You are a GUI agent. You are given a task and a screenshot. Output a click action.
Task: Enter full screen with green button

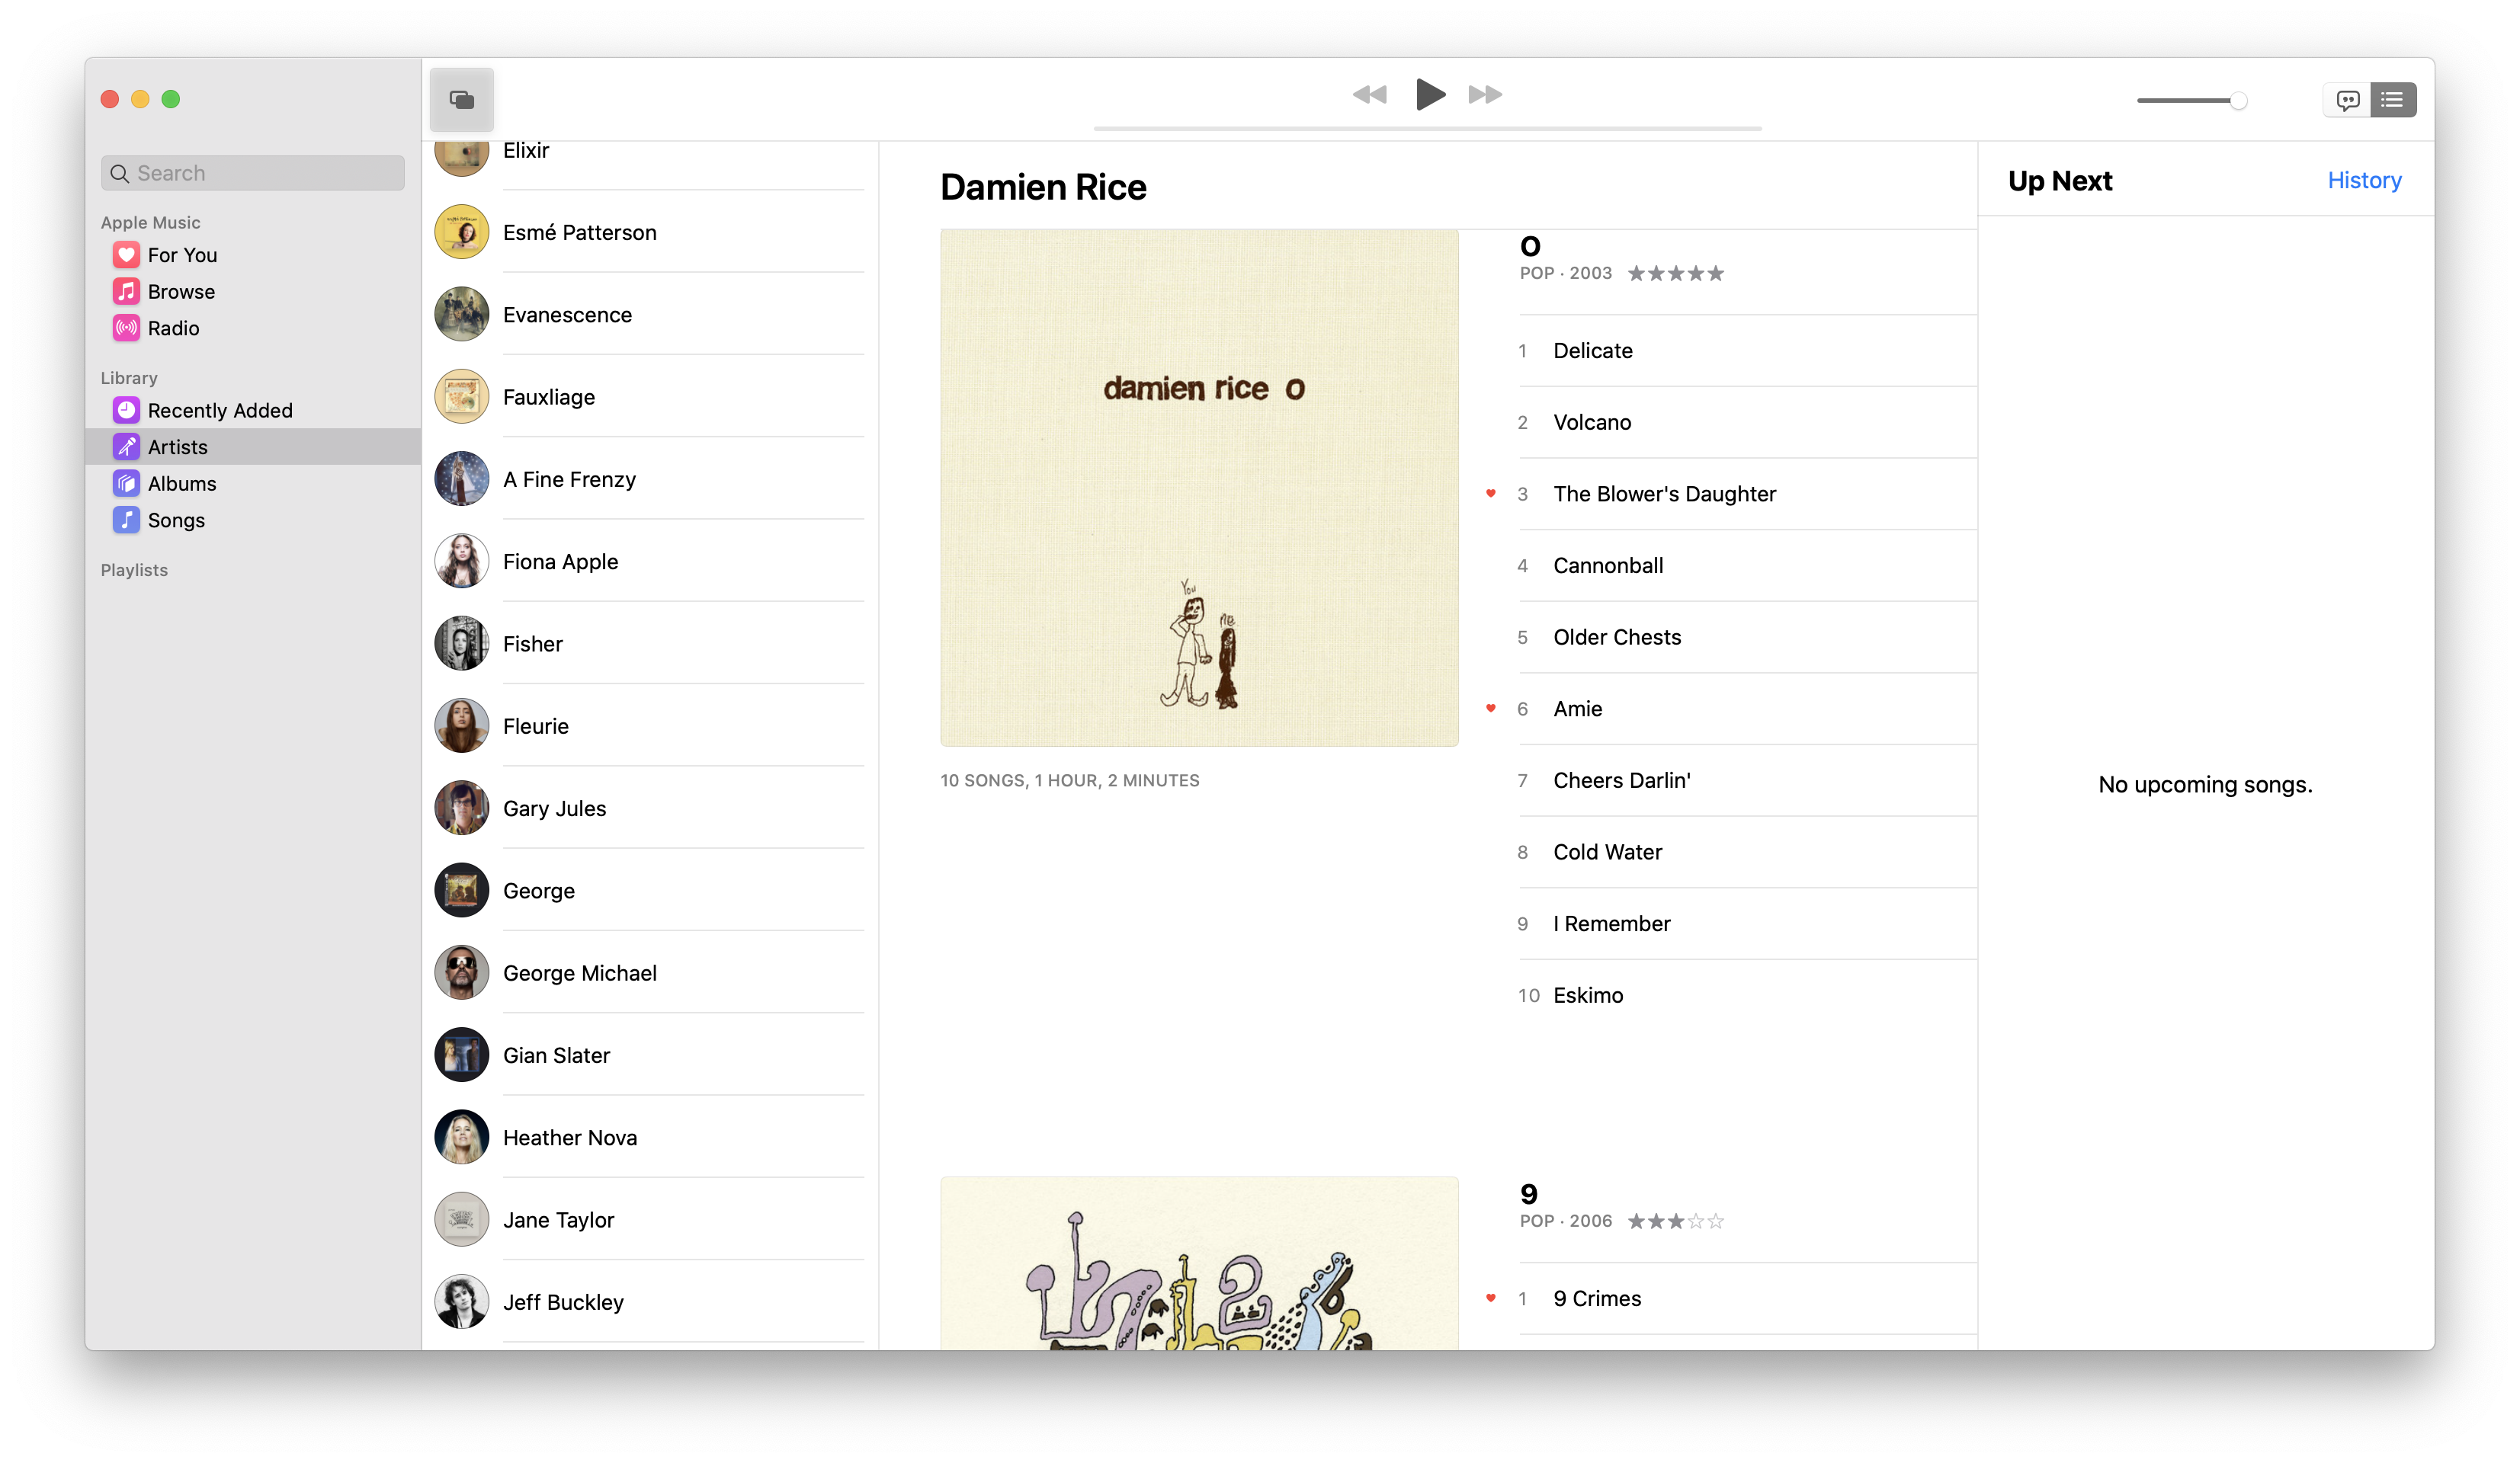click(x=171, y=99)
